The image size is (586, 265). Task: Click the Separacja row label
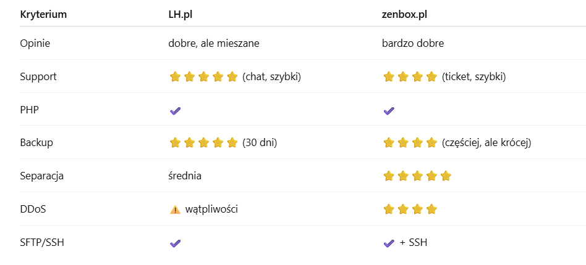coord(42,176)
